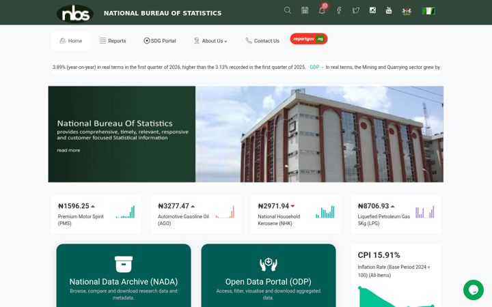492x307 pixels.
Task: Click the Premium Motor Spirit (PMS) label
Action: click(81, 220)
